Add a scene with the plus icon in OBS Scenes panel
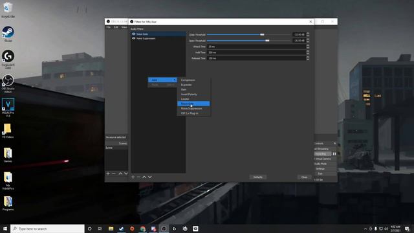414x233 pixels. pyautogui.click(x=108, y=173)
